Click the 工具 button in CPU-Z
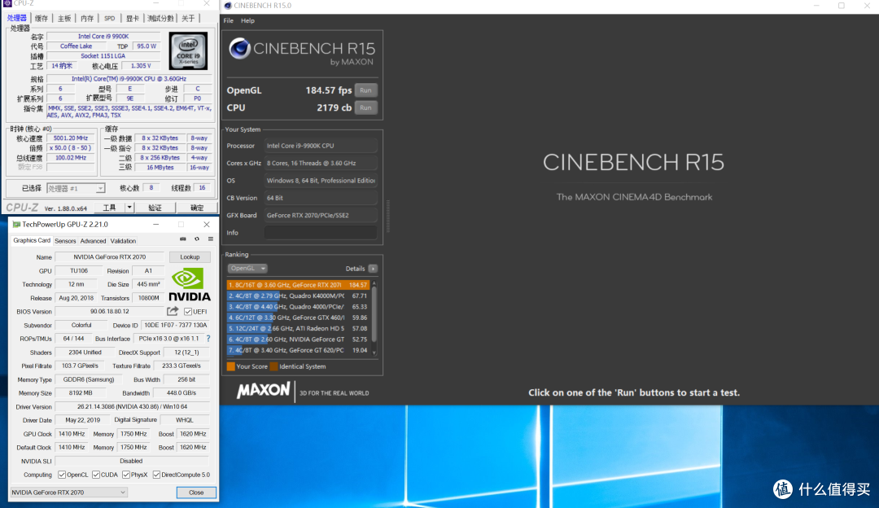This screenshot has width=879, height=508. click(109, 208)
